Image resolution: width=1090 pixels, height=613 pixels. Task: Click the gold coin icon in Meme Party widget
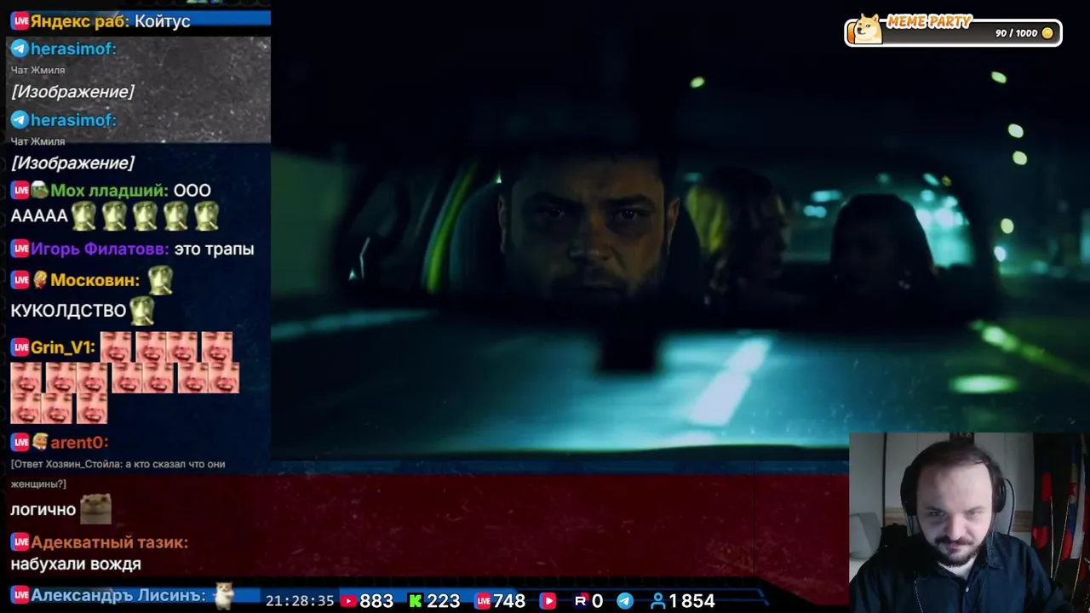tap(1047, 33)
